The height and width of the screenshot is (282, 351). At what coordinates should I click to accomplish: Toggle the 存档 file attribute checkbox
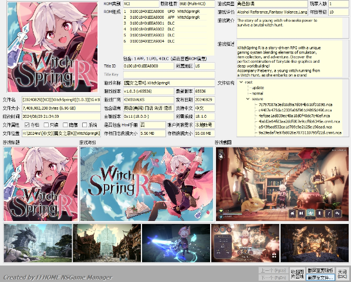pyautogui.click(x=27, y=125)
